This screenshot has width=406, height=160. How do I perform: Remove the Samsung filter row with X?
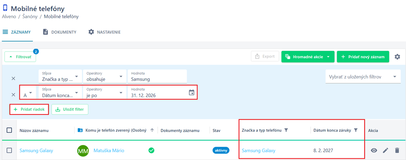click(13, 78)
